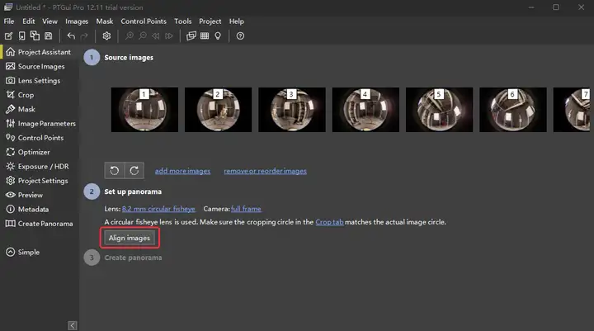
Task: Open the View menu
Action: tap(49, 21)
